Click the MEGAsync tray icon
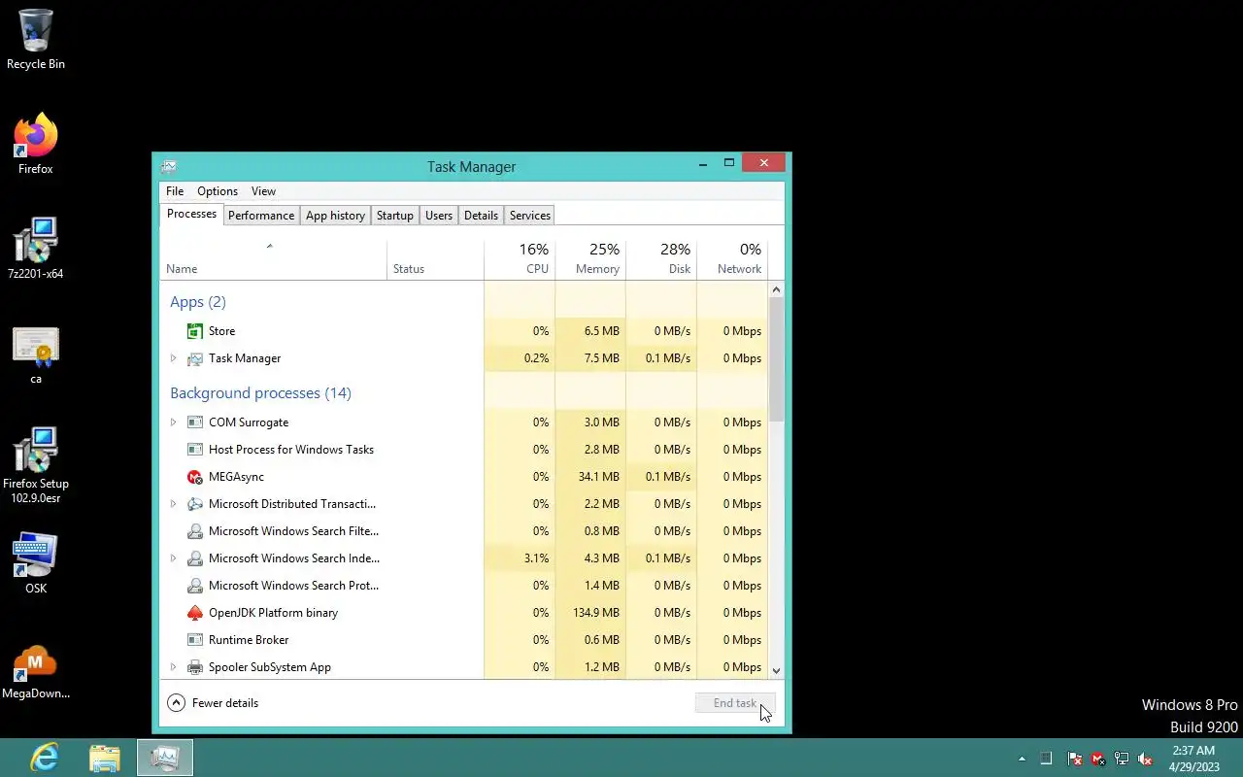 [x=1098, y=759]
